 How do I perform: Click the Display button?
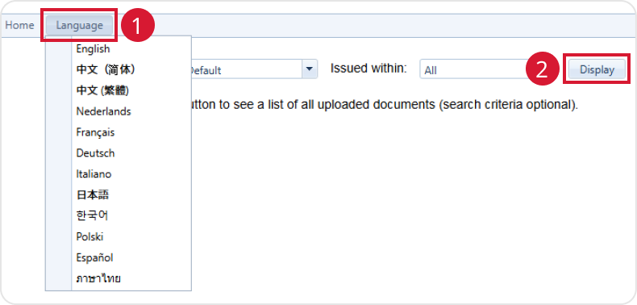click(x=597, y=70)
